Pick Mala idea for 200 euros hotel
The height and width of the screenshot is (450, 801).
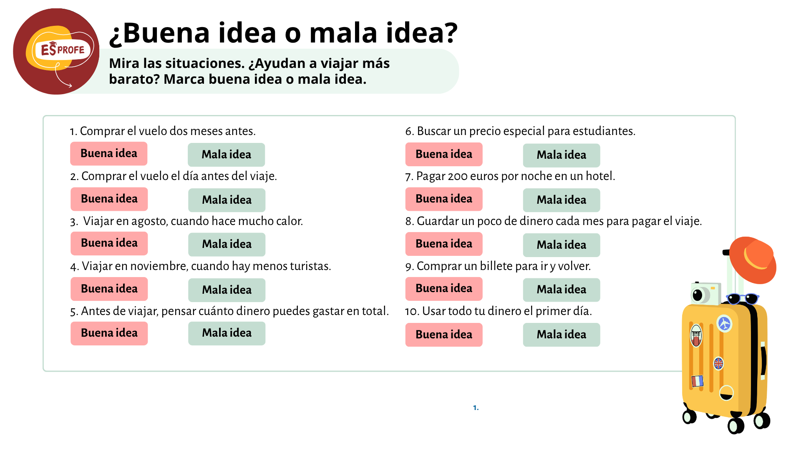(562, 200)
